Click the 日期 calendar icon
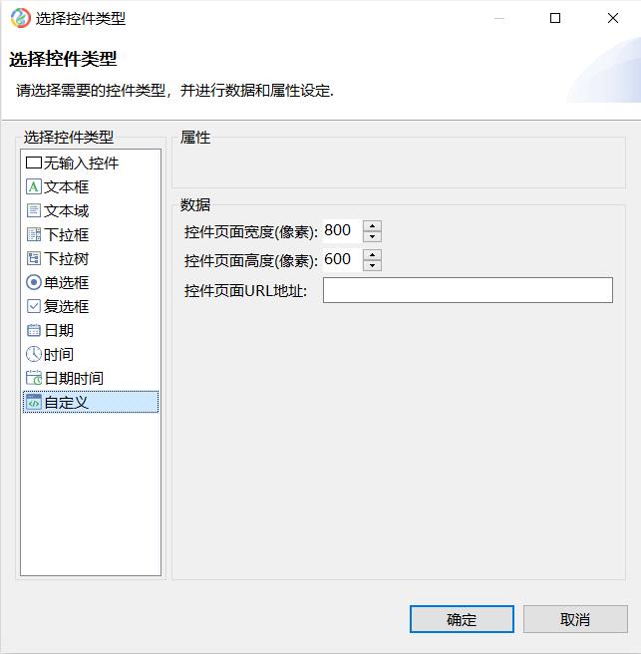Viewport: 641px width, 654px height. [x=33, y=330]
